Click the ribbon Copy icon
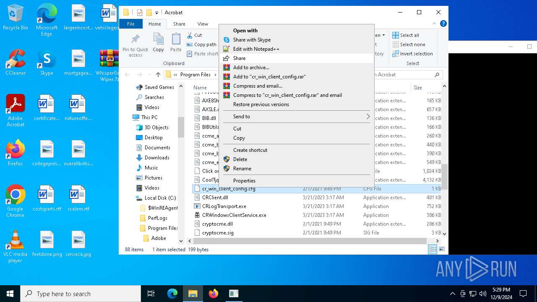Screen dimensions: 537x302 pos(158,42)
